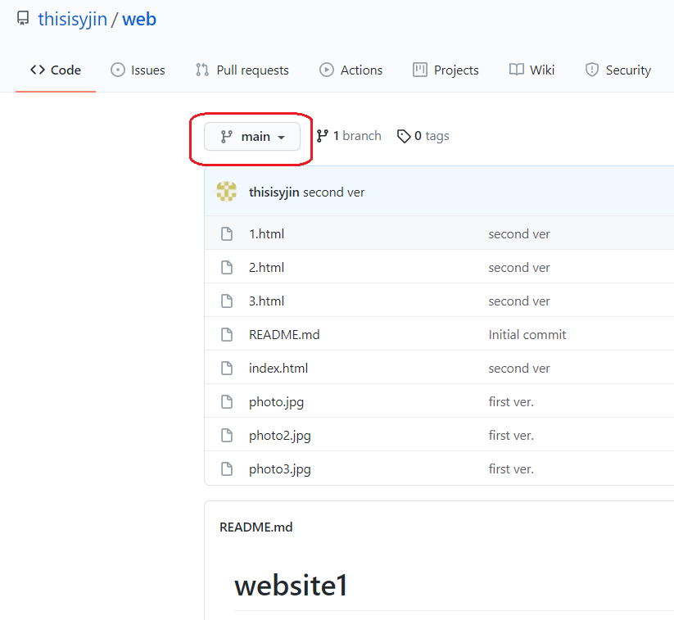Open file photo2.jpg
This screenshot has width=674, height=620.
tap(280, 436)
